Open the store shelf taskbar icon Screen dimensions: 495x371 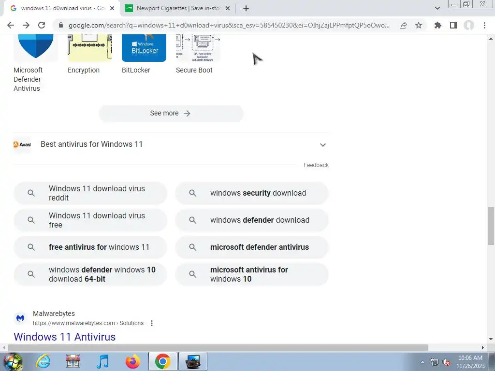pos(73,361)
